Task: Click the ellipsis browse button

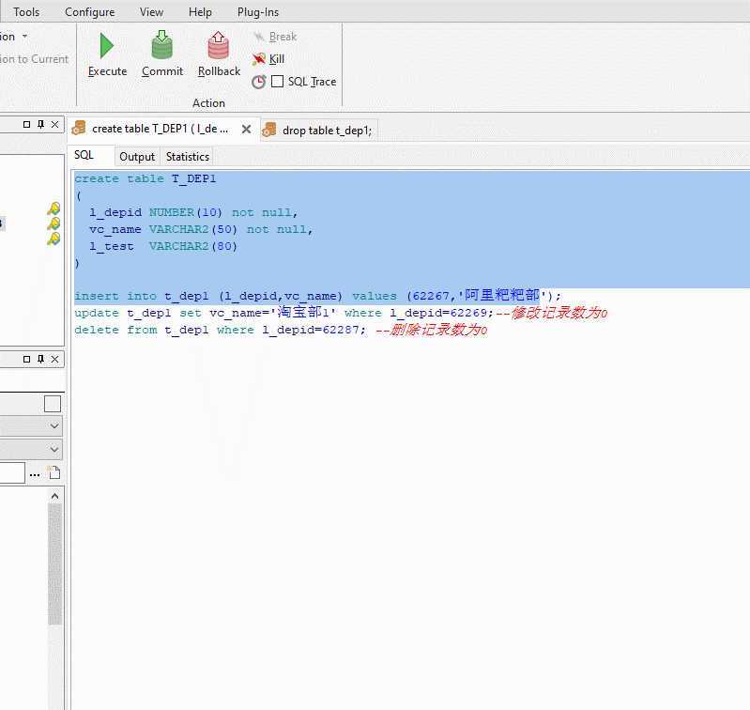Action: point(35,473)
